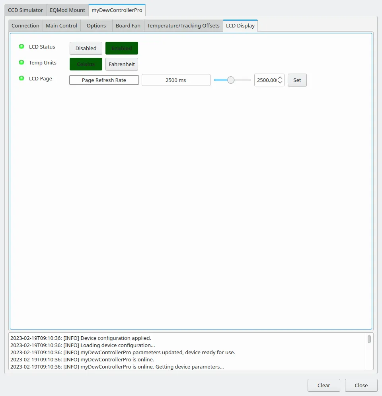The height and width of the screenshot is (396, 382).
Task: Show the Board Fan tab
Action: click(x=128, y=26)
